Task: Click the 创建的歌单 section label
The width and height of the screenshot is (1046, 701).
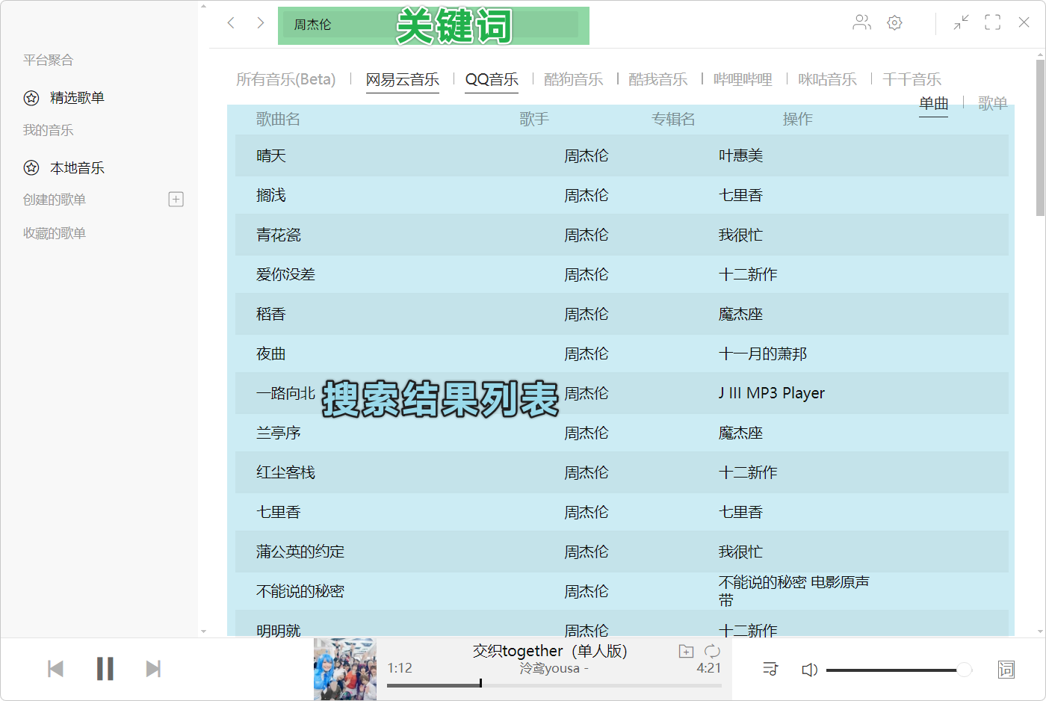Action: 55,200
